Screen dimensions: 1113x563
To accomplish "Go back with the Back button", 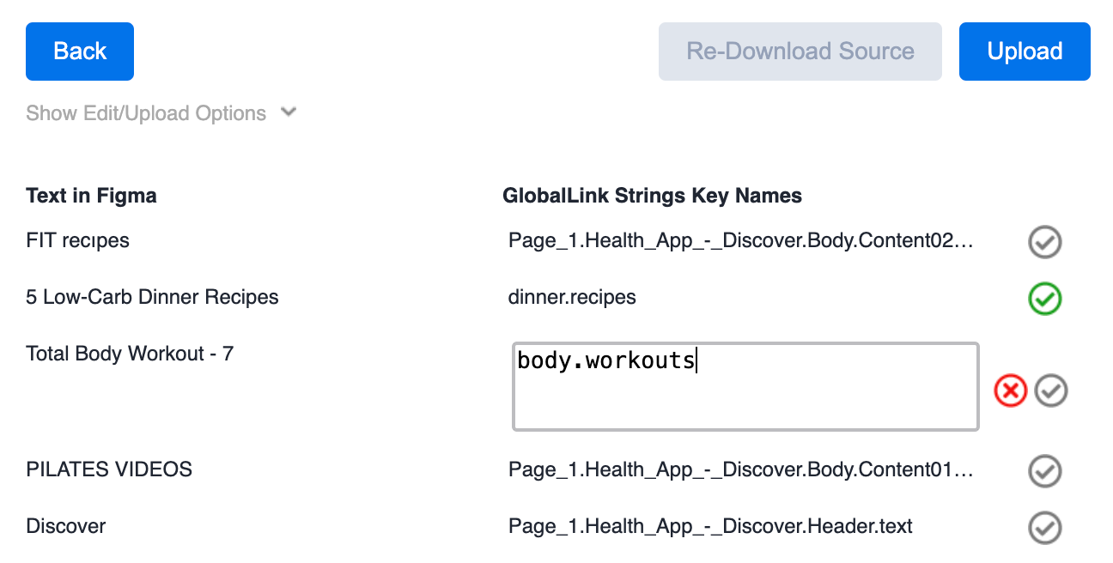I will click(80, 51).
